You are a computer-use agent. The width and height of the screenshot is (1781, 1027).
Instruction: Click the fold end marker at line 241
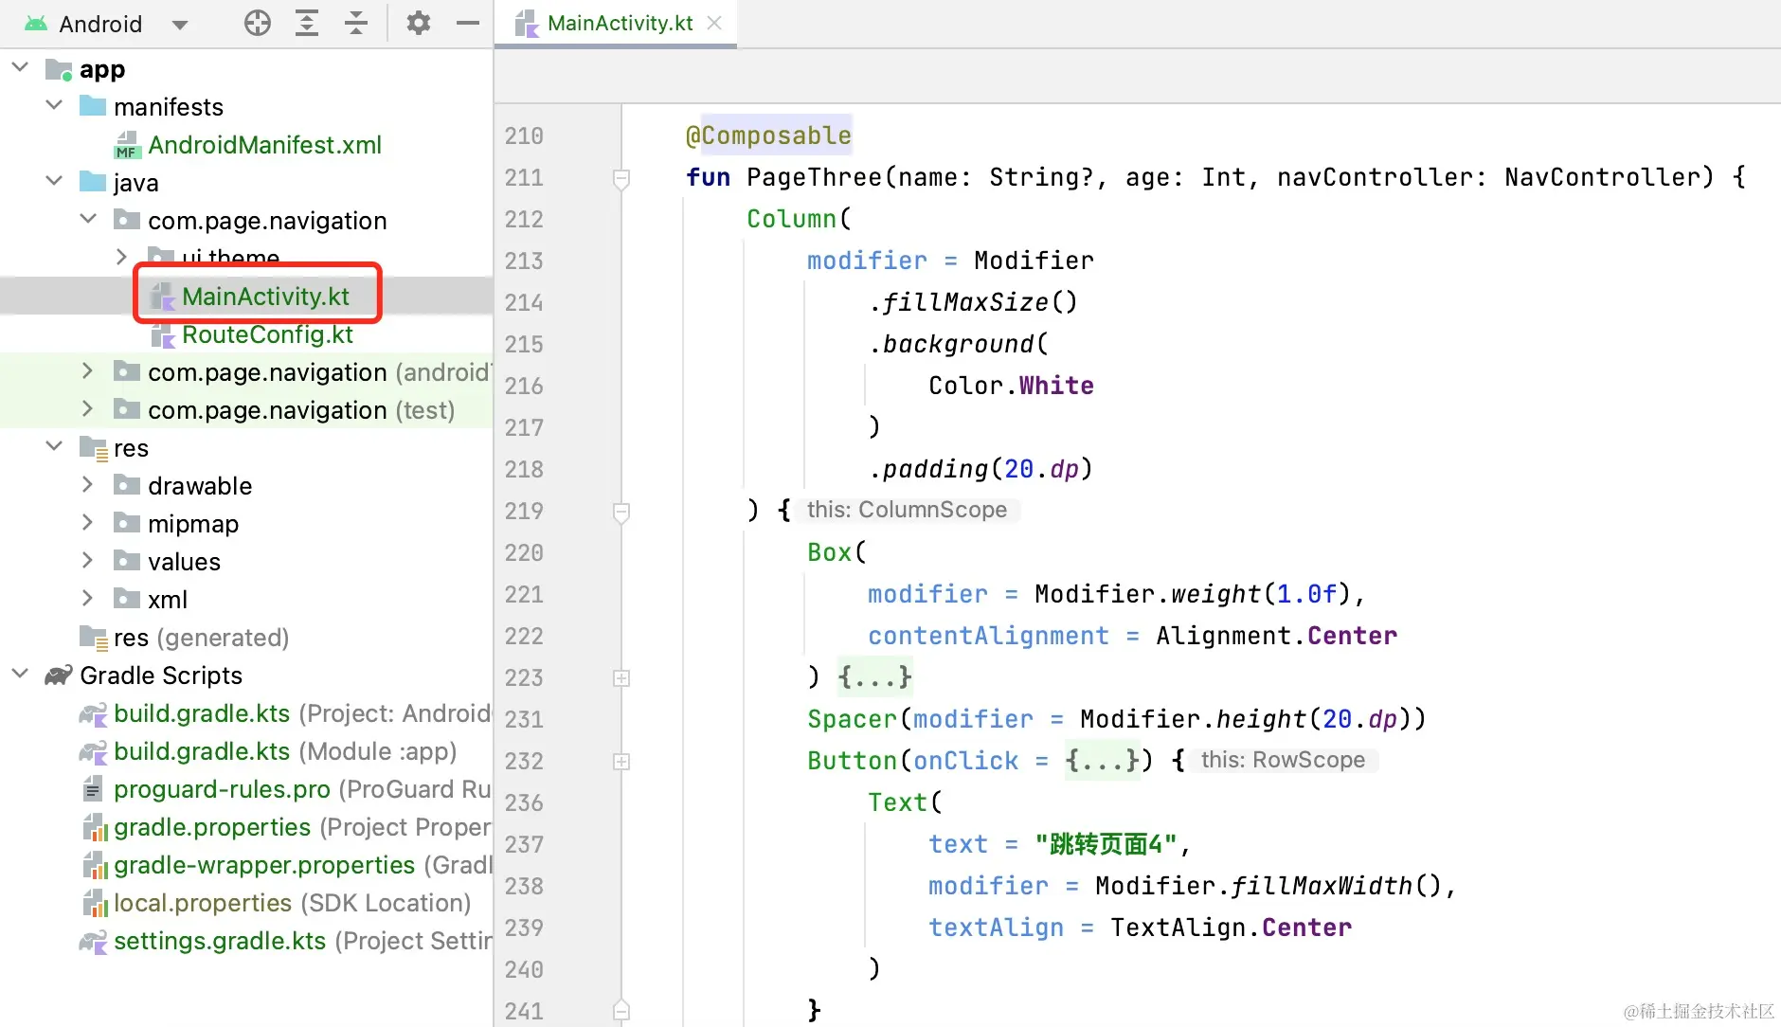pyautogui.click(x=621, y=1011)
